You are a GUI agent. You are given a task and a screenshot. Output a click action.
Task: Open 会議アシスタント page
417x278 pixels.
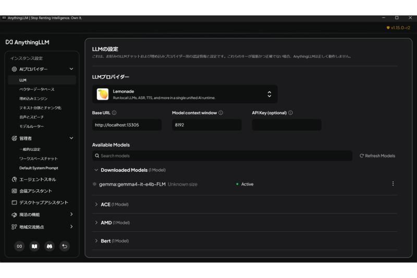[x=35, y=191]
